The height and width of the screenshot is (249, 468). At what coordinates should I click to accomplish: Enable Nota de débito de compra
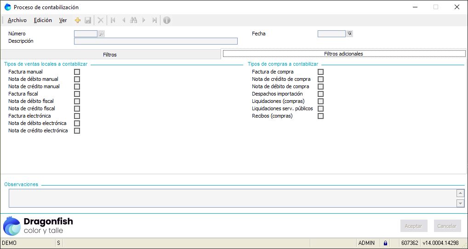pos(320,86)
